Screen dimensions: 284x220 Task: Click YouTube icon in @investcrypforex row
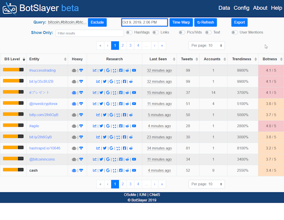tap(134, 104)
